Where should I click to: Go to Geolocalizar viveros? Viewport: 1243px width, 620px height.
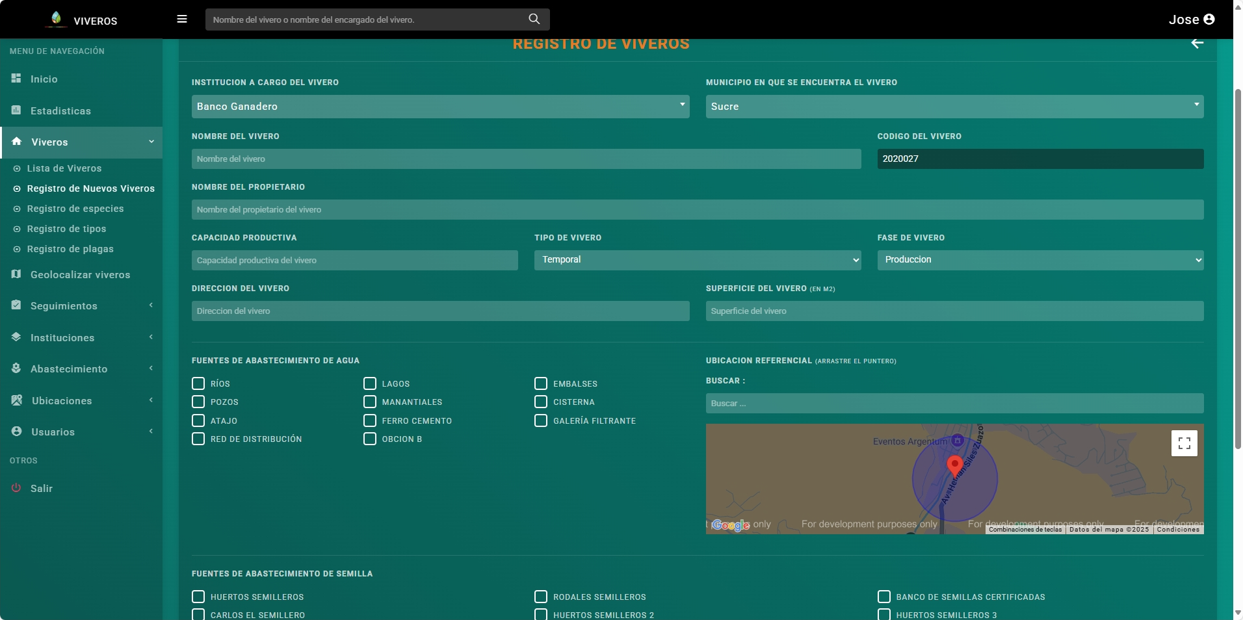pos(80,275)
